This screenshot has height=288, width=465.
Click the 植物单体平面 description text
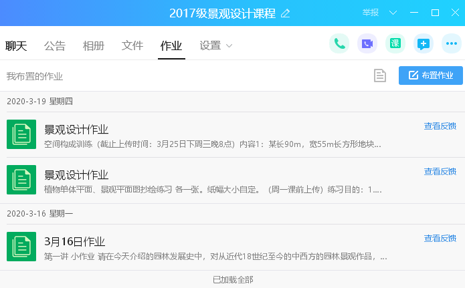tap(213, 190)
